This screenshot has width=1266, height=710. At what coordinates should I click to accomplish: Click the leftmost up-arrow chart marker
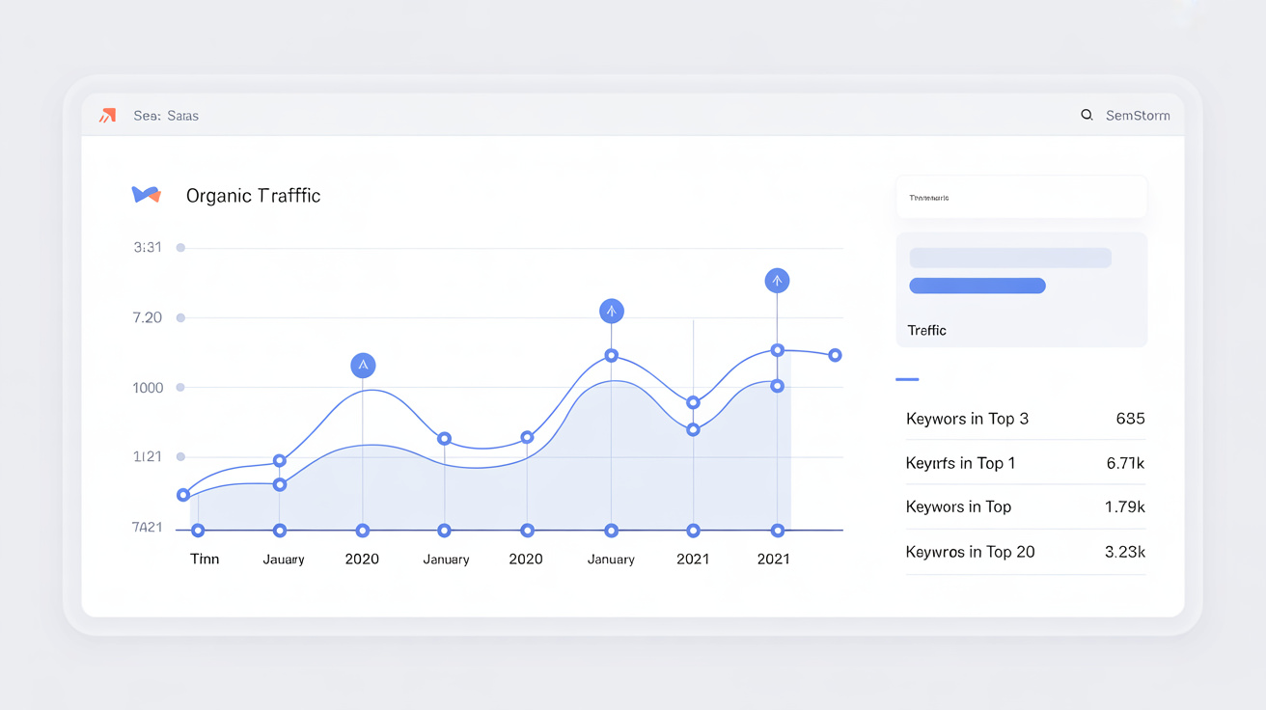[363, 366]
